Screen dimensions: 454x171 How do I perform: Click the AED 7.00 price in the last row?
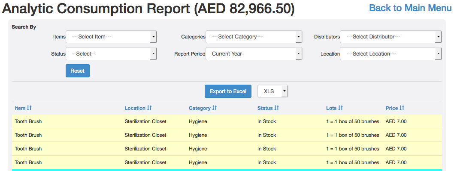pyautogui.click(x=396, y=162)
